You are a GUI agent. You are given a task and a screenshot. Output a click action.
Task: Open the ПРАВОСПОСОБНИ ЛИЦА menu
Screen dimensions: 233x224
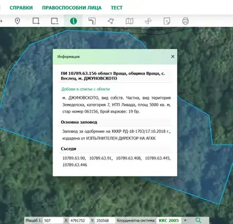coord(72,8)
